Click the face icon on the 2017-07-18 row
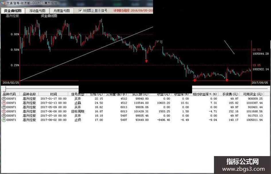This screenshot has height=174, width=271. tap(4, 116)
